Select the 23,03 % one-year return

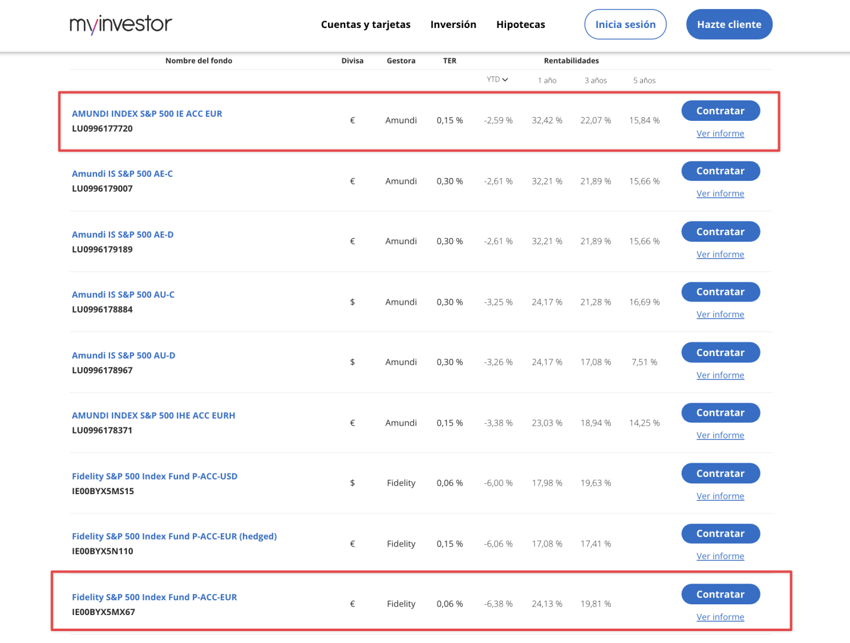point(547,423)
